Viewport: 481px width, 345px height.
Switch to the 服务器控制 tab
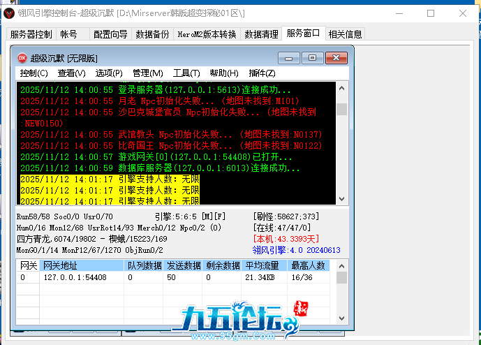[31, 34]
